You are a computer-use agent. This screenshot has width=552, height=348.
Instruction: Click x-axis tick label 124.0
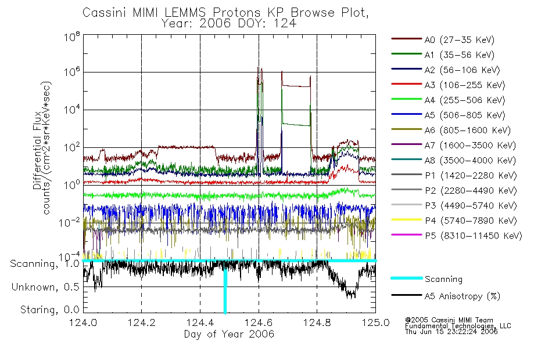click(x=83, y=322)
